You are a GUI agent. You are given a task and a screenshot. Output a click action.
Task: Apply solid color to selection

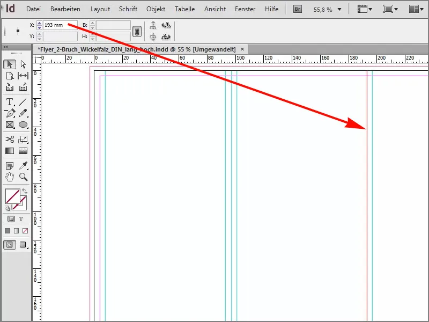pyautogui.click(x=8, y=231)
